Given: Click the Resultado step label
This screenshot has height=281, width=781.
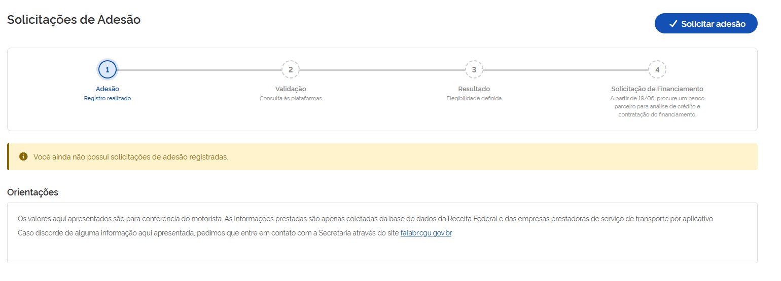Looking at the screenshot, I should tap(474, 89).
